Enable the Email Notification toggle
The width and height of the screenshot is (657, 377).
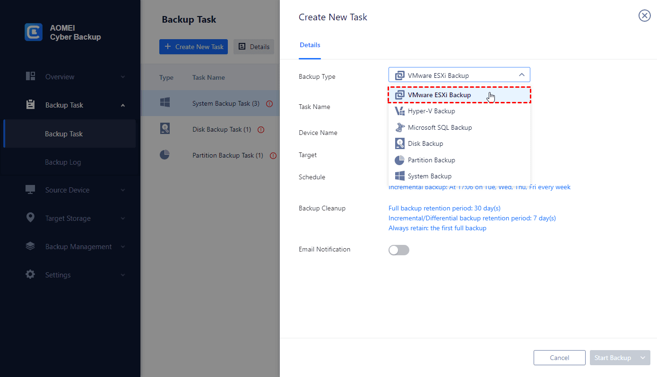tap(398, 250)
